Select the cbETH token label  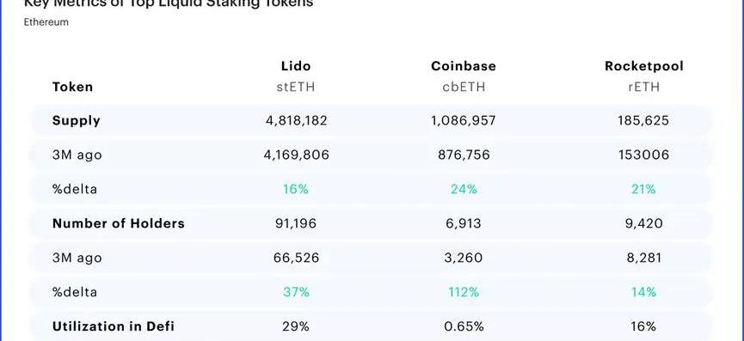[x=464, y=87]
